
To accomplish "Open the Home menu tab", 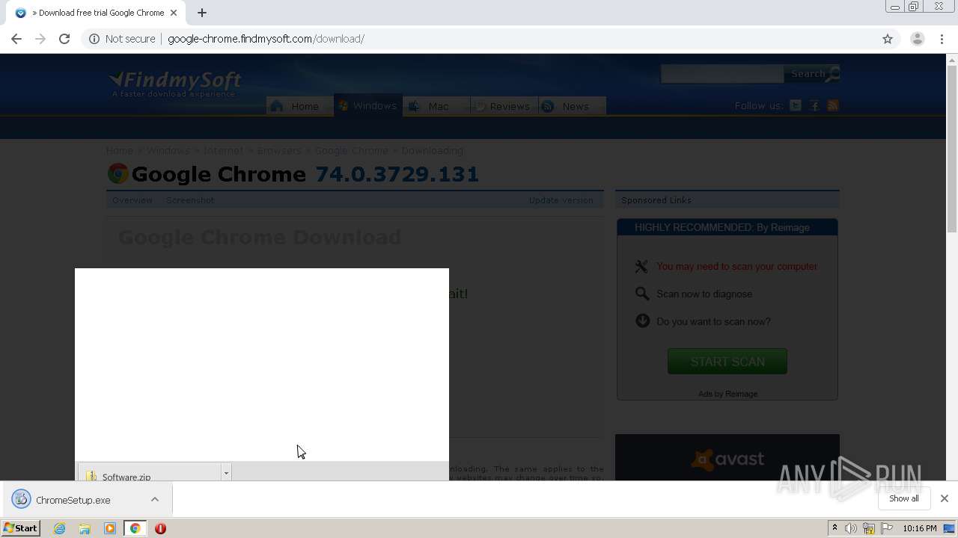I will pyautogui.click(x=299, y=106).
